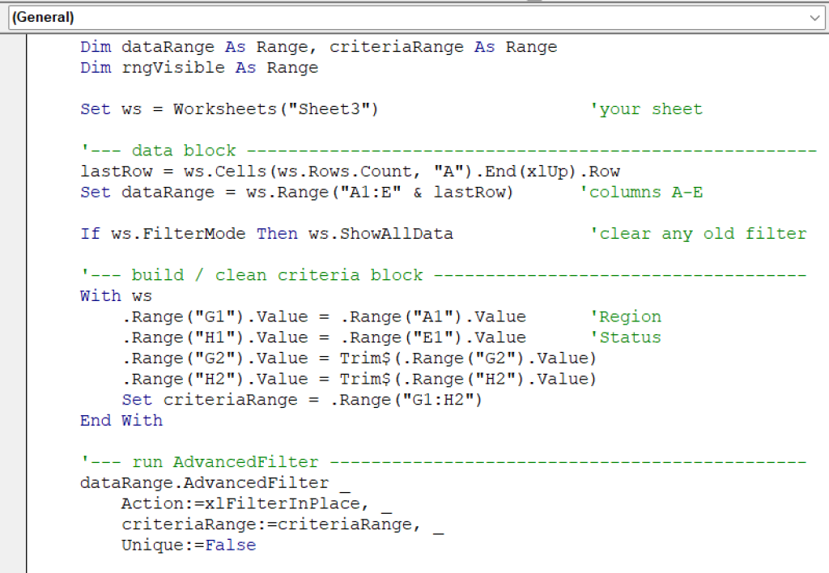Open the (General) object dropdown
The height and width of the screenshot is (573, 829).
[x=405, y=17]
